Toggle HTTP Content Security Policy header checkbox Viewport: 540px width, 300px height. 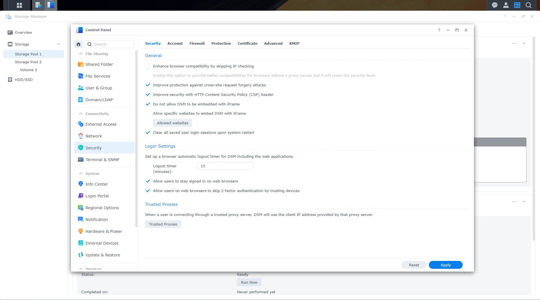[148, 94]
